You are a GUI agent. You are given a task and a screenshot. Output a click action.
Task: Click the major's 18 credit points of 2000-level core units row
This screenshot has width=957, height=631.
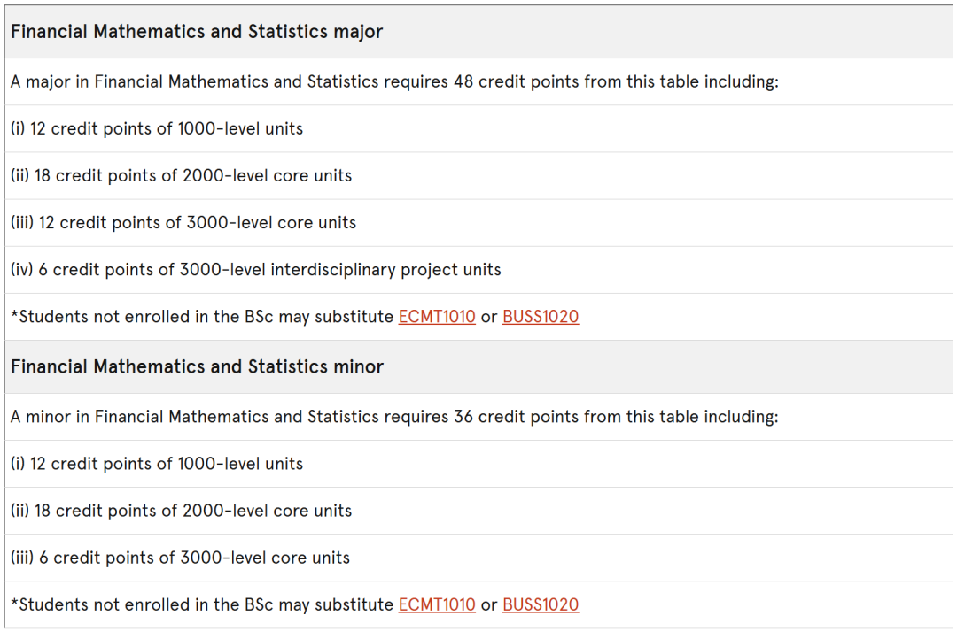478,175
